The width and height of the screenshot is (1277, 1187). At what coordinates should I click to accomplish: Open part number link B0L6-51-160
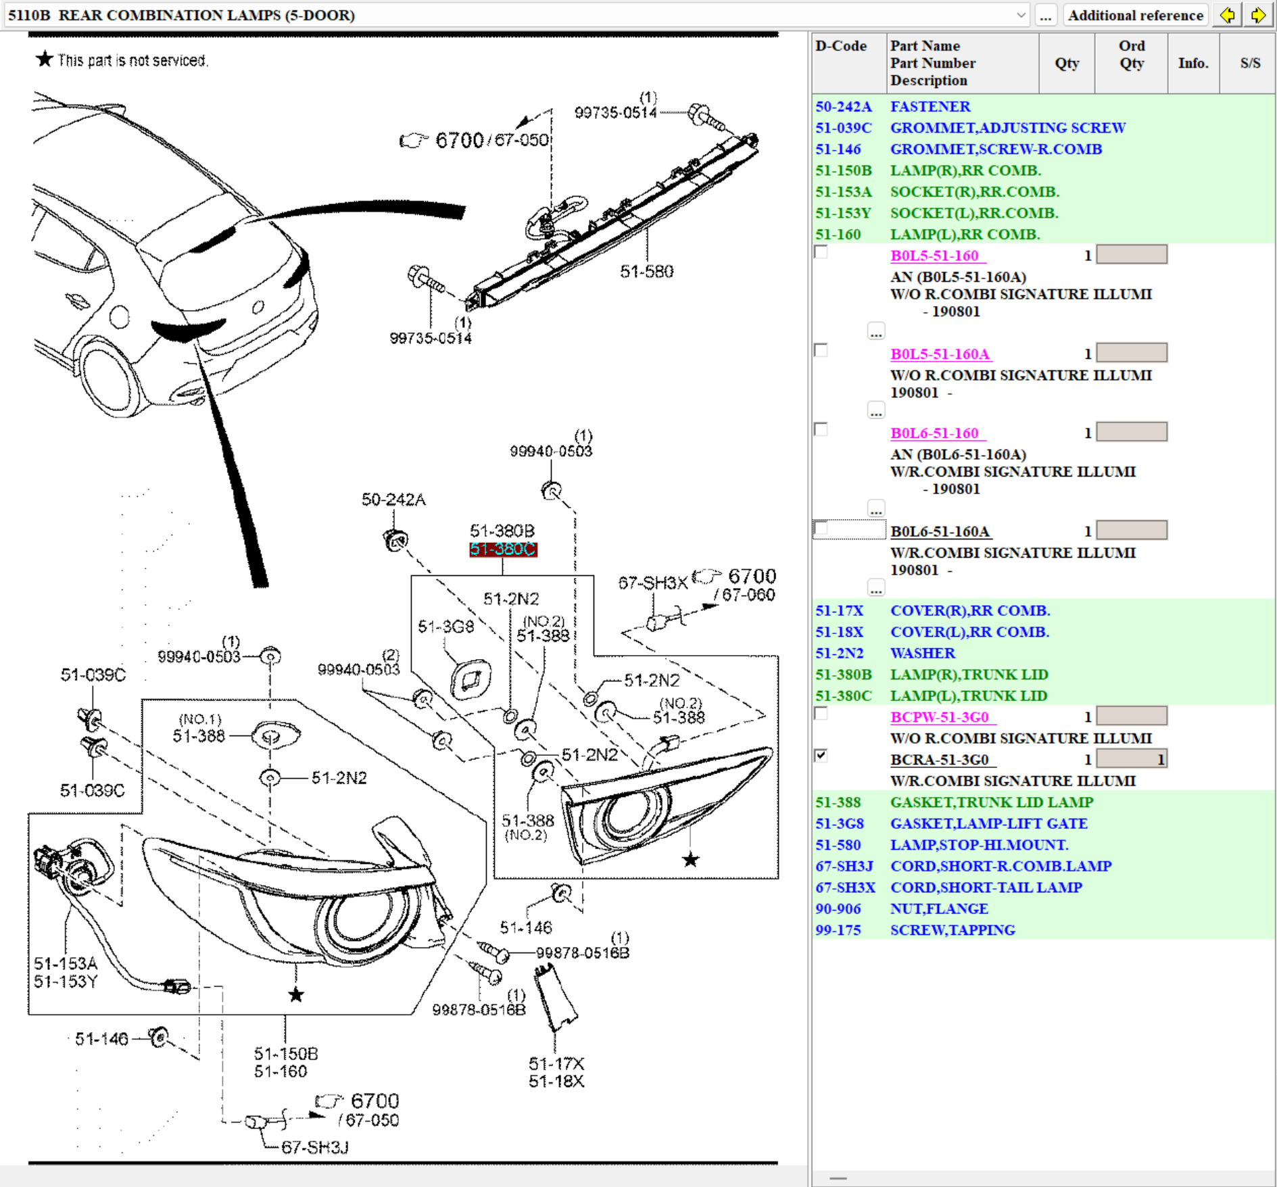coord(934,433)
